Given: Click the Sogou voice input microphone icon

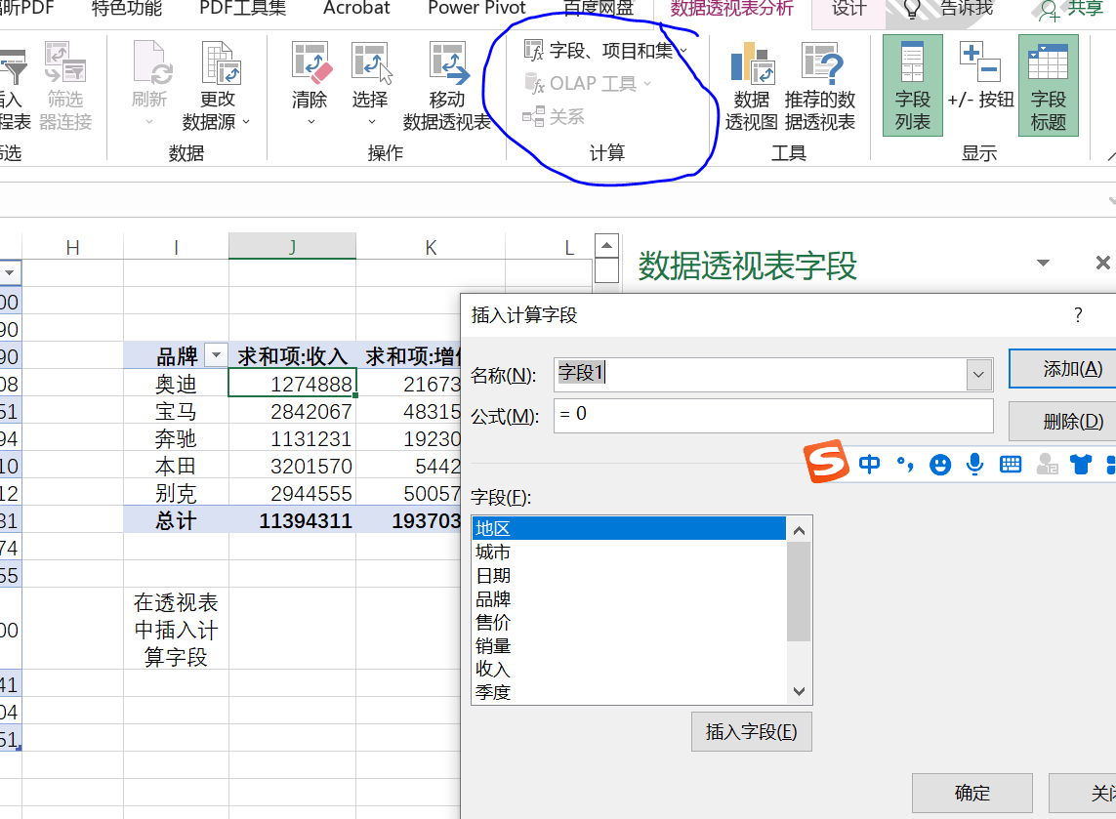Looking at the screenshot, I should (974, 464).
